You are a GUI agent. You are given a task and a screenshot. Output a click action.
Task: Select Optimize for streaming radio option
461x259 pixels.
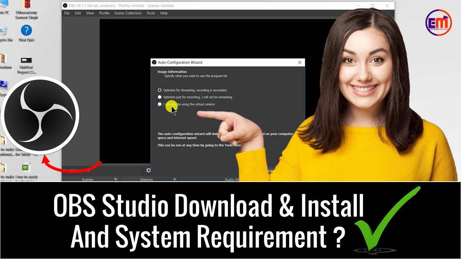pyautogui.click(x=160, y=90)
